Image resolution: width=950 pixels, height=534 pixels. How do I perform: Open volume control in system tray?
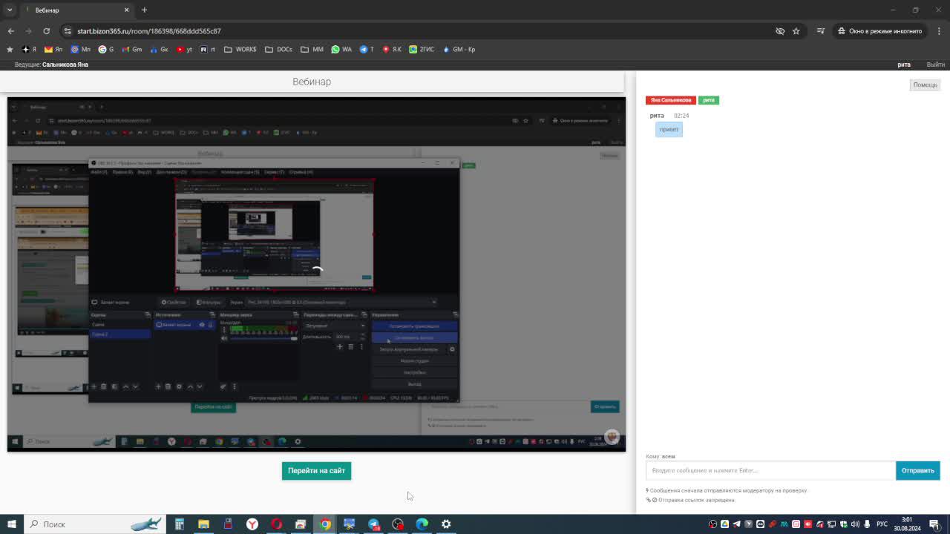click(x=855, y=524)
